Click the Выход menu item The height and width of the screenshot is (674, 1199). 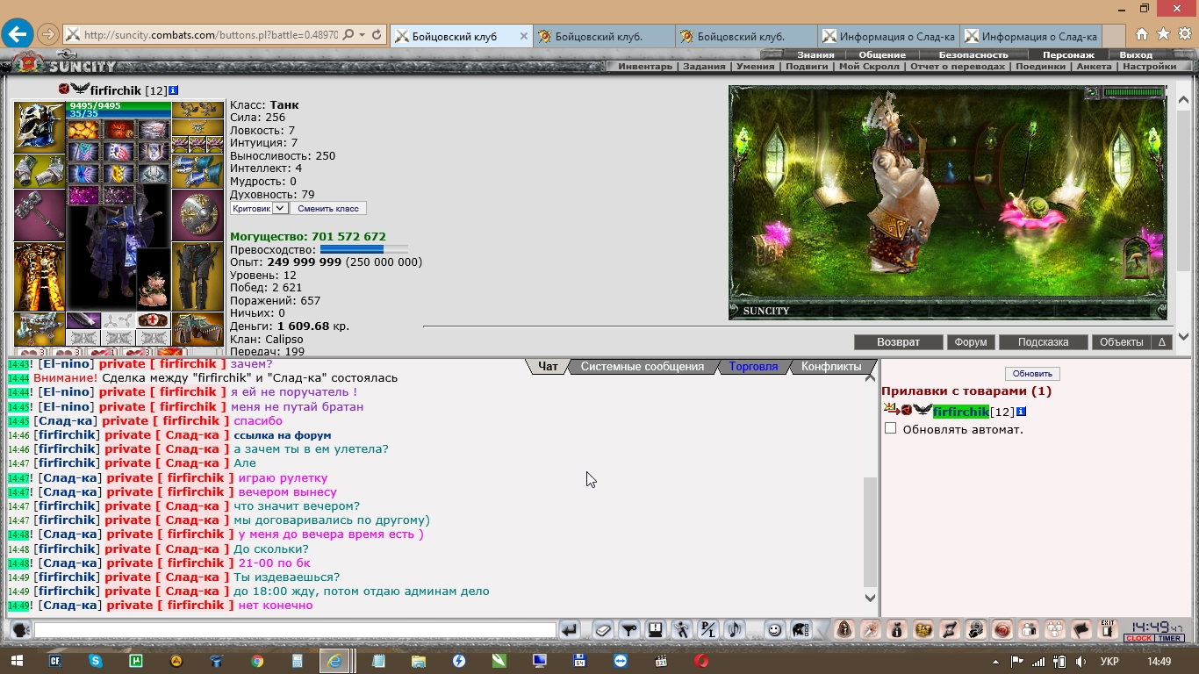tap(1136, 54)
